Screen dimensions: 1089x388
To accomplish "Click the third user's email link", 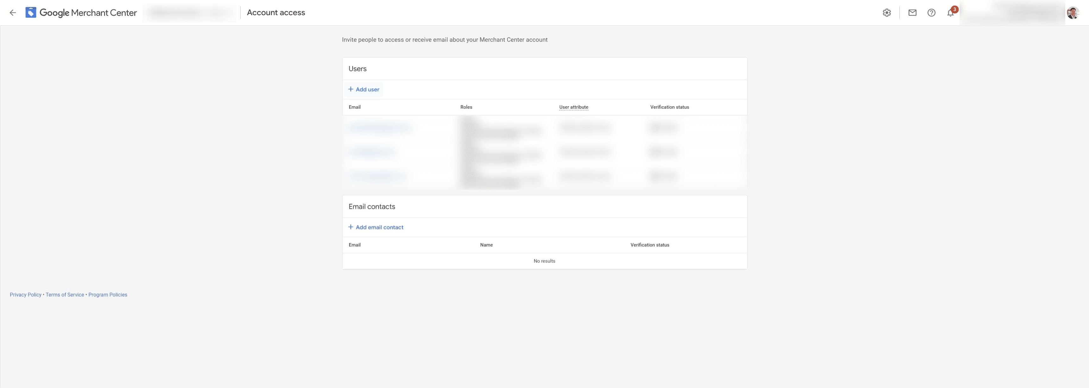I will point(377,175).
